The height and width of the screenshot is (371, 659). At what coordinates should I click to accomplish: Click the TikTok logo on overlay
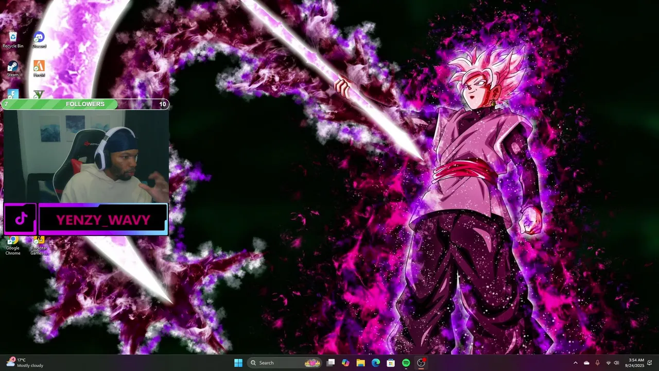tap(21, 219)
